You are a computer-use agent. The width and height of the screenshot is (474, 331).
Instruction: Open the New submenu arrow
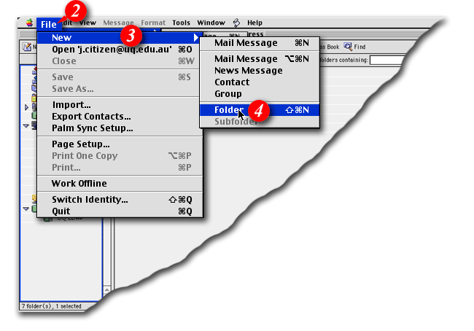[x=195, y=37]
